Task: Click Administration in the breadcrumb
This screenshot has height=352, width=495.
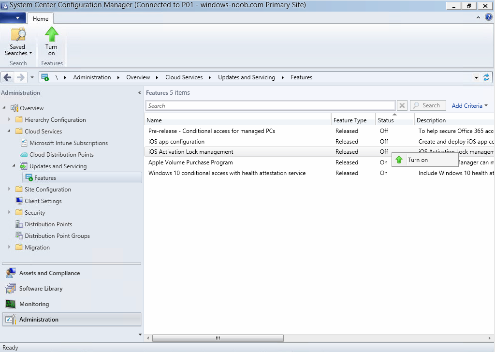Action: [92, 77]
